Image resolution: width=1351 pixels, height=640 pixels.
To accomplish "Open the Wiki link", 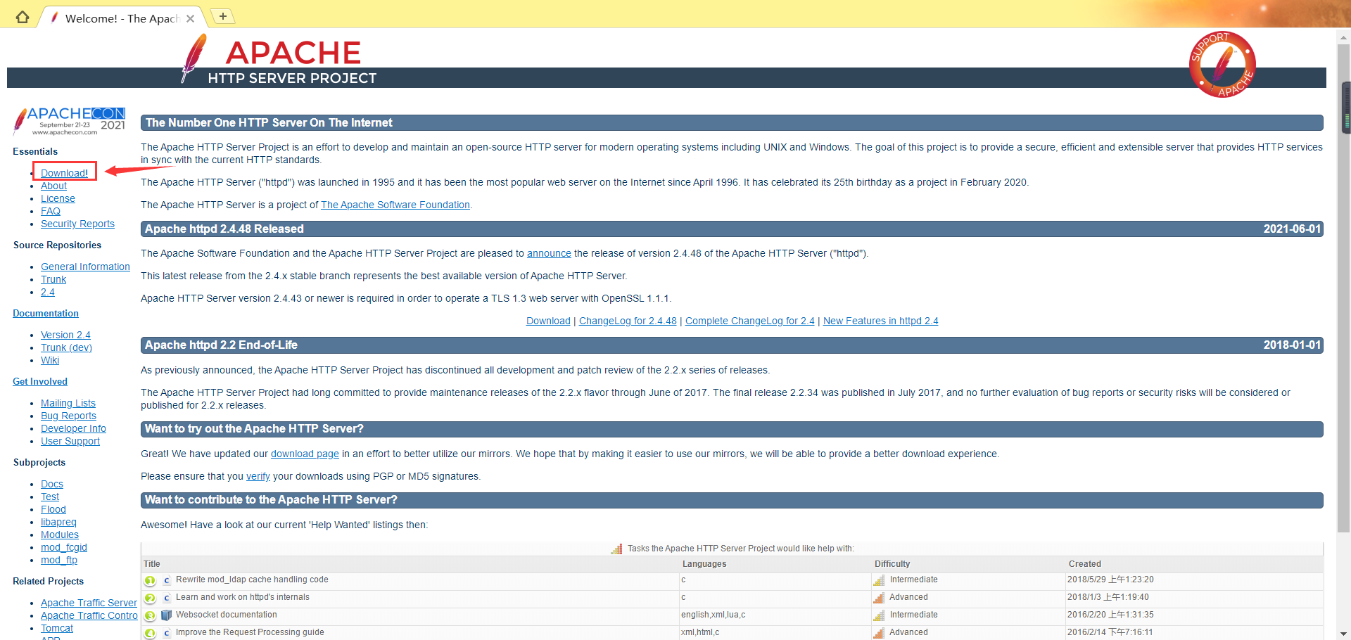I will (50, 360).
